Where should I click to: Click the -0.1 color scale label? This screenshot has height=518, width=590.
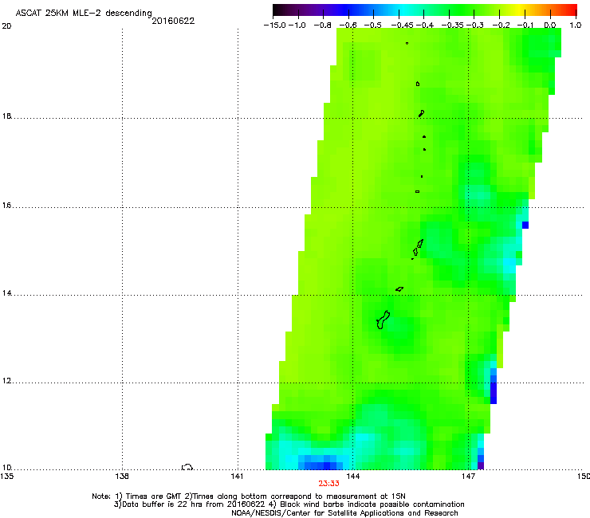coord(525,26)
